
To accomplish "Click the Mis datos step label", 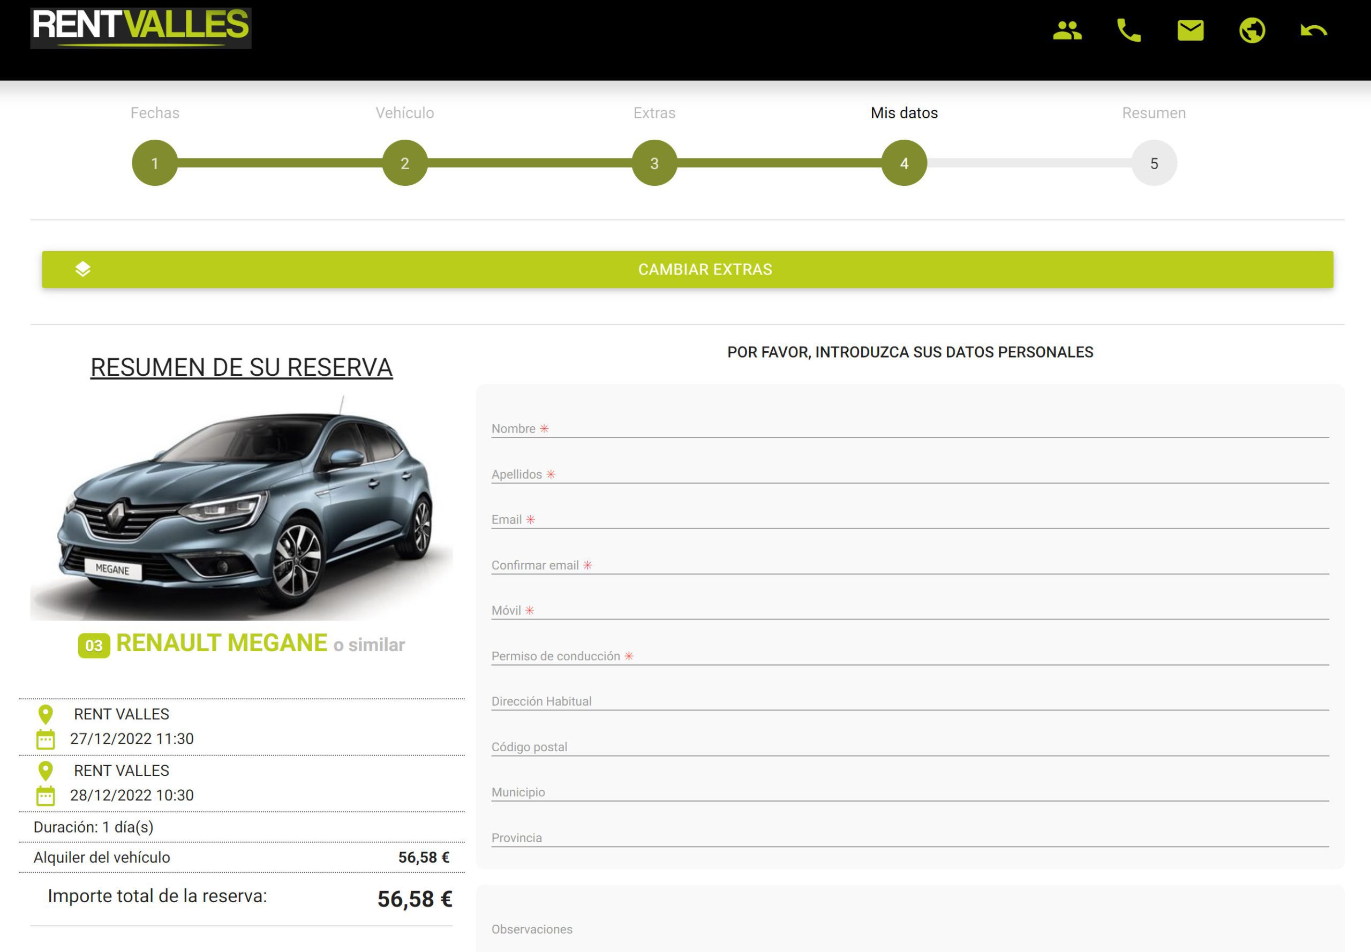I will click(x=905, y=113).
